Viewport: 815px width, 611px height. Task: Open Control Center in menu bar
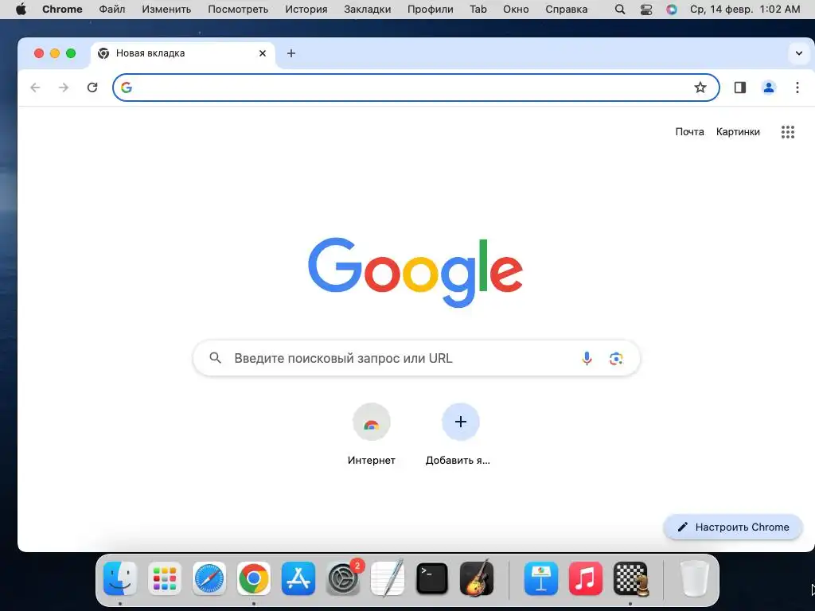(x=646, y=10)
